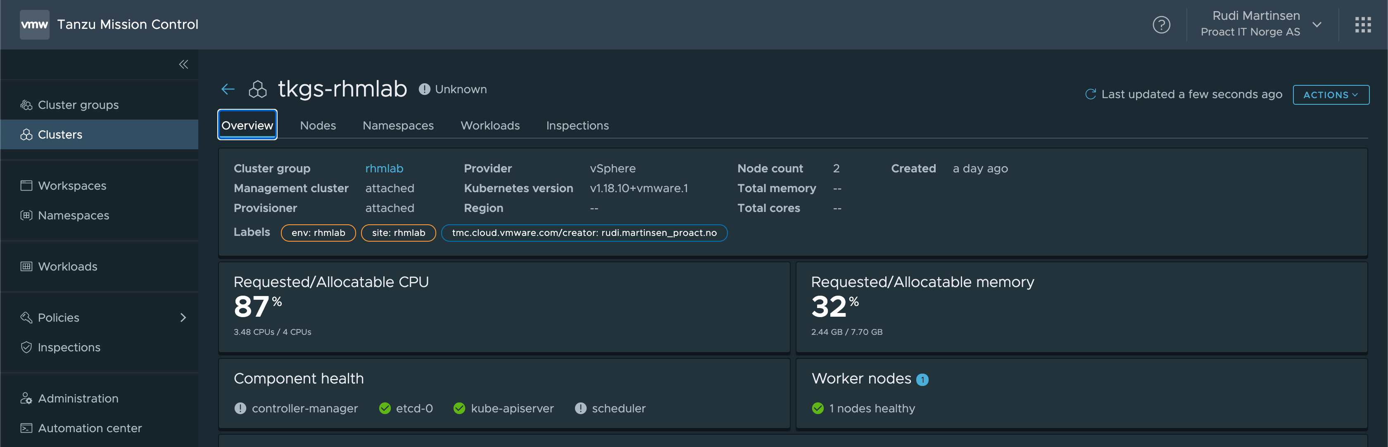Click the Workspaces sidebar icon

26,186
